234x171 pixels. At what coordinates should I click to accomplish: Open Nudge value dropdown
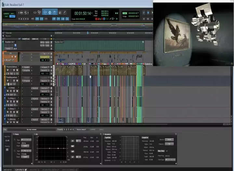pos(138,16)
